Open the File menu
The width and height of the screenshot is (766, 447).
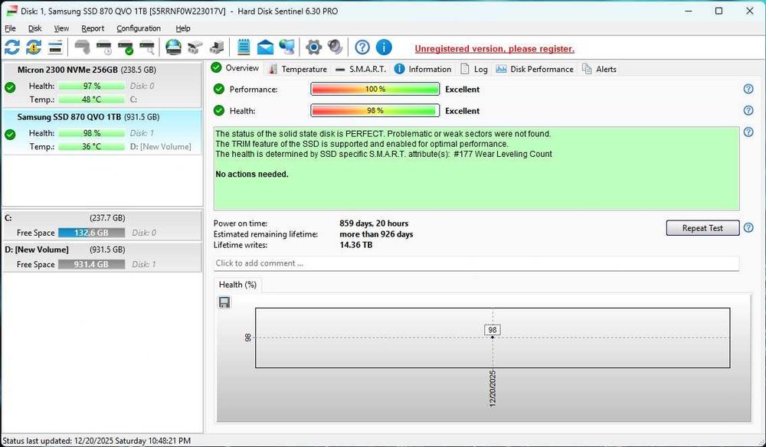[x=10, y=28]
